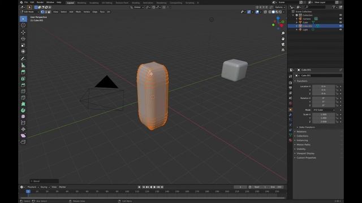Select the Transform tool
This screenshot has width=362, height=203.
(23, 51)
